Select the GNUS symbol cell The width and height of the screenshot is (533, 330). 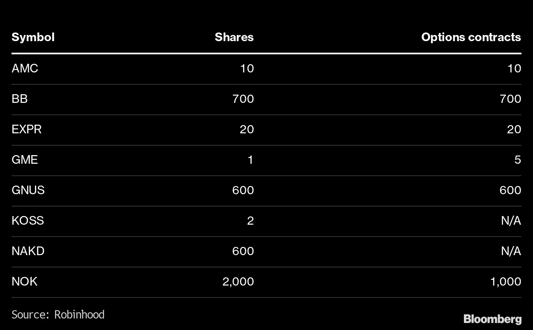click(28, 190)
